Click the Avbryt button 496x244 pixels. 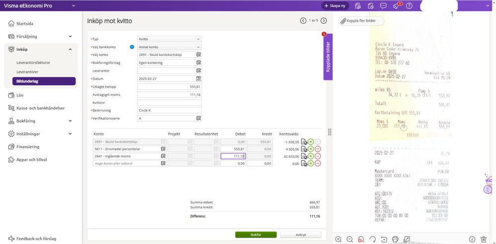[x=300, y=235]
